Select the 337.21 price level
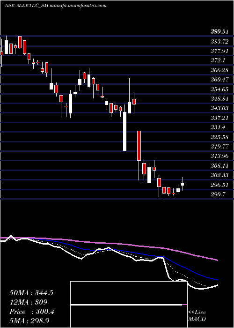 (x=219, y=118)
